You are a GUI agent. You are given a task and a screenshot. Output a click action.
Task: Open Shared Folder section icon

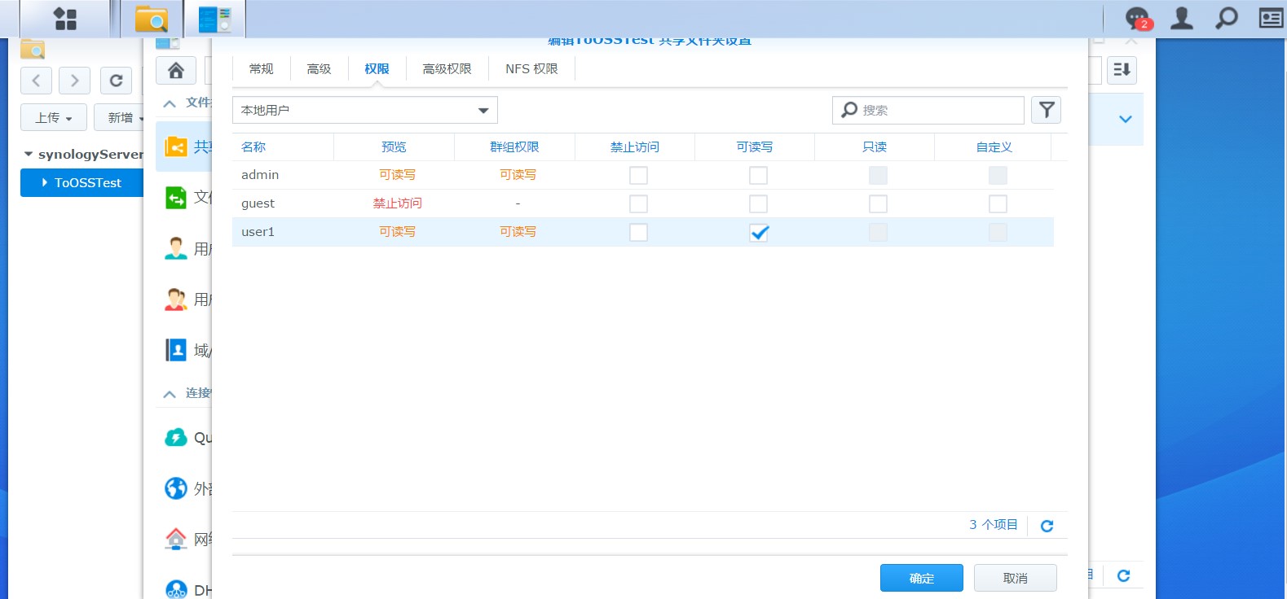tap(176, 146)
